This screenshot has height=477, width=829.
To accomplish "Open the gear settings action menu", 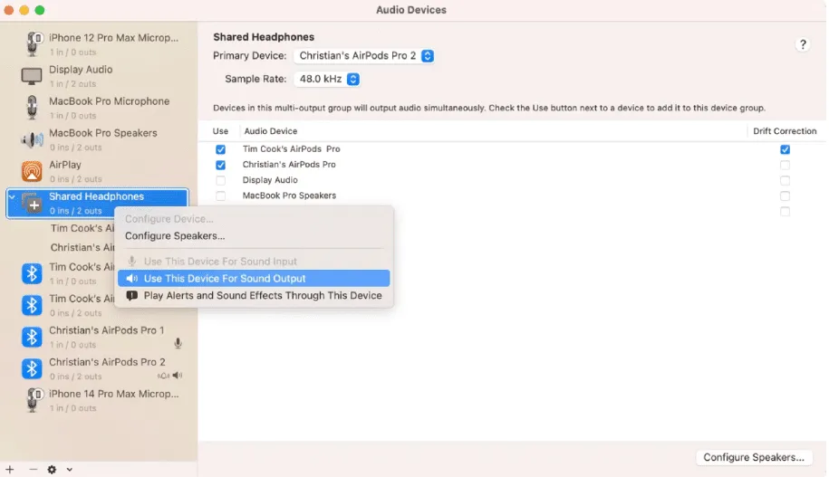I will click(56, 469).
